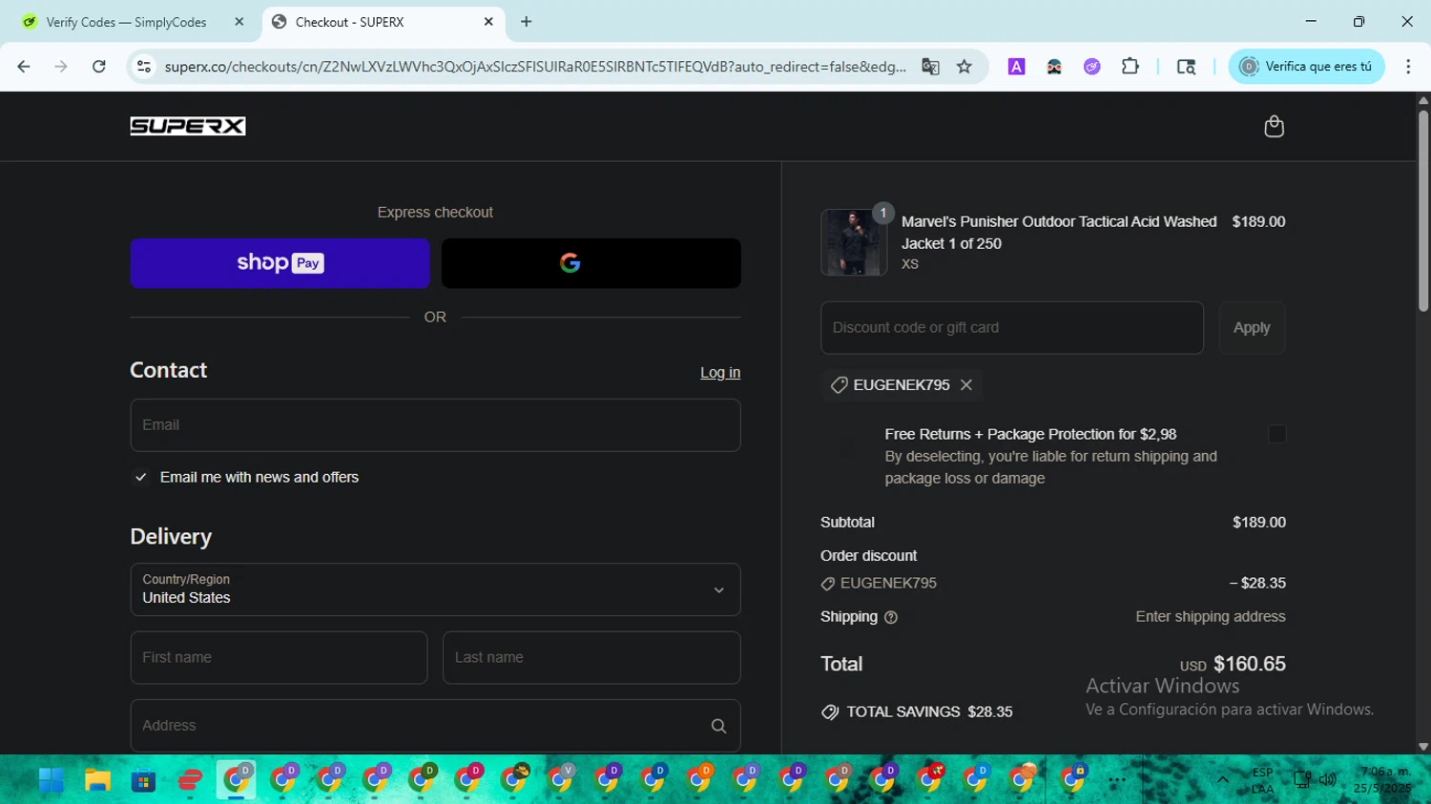Pay with Shop Pay button

coord(280,263)
